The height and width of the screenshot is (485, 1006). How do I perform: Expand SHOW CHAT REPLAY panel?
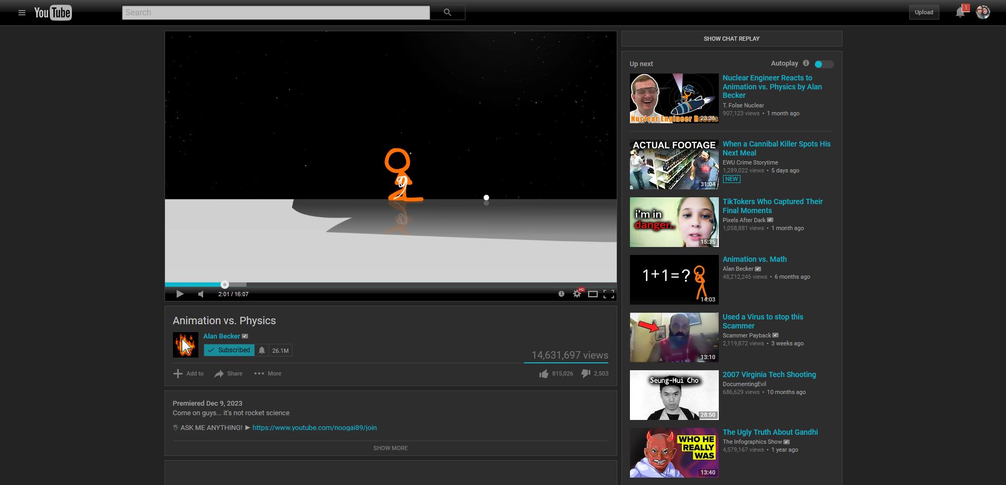(x=731, y=39)
